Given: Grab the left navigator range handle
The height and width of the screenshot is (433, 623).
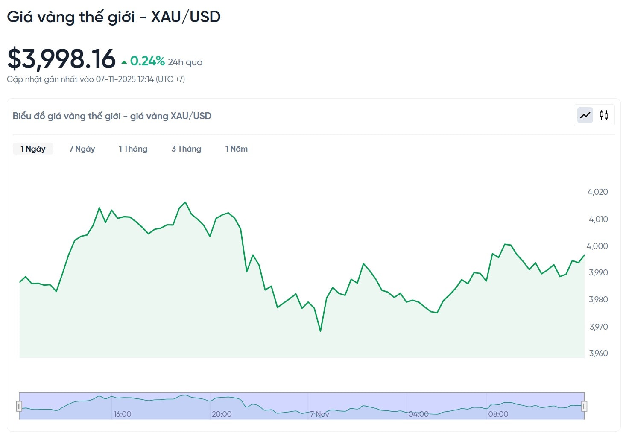Looking at the screenshot, I should tap(19, 406).
